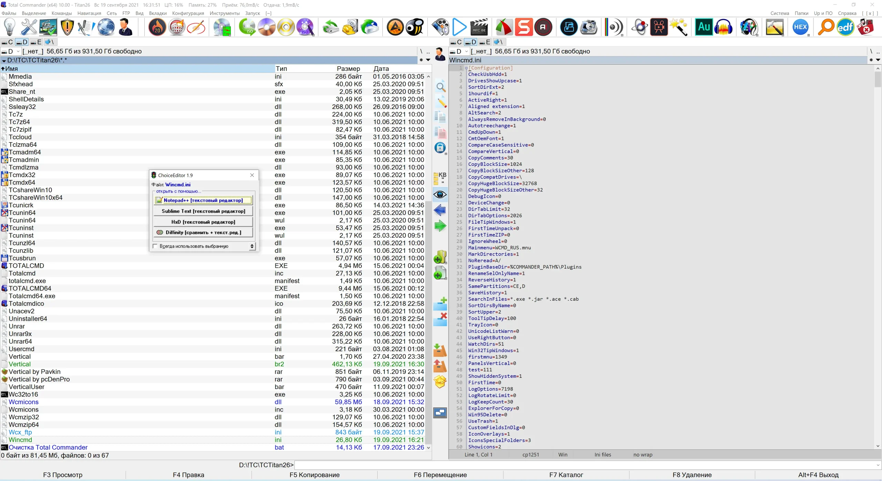Launch the Snagit red S icon
882x481 pixels.
(x=524, y=27)
